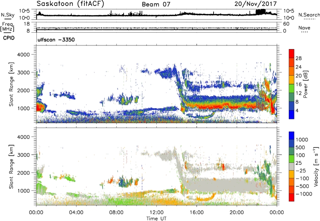Click the "-1000" tick on Velocity colorbar

(x=304, y=194)
